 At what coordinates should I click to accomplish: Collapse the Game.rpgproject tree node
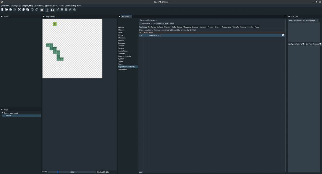3,113
